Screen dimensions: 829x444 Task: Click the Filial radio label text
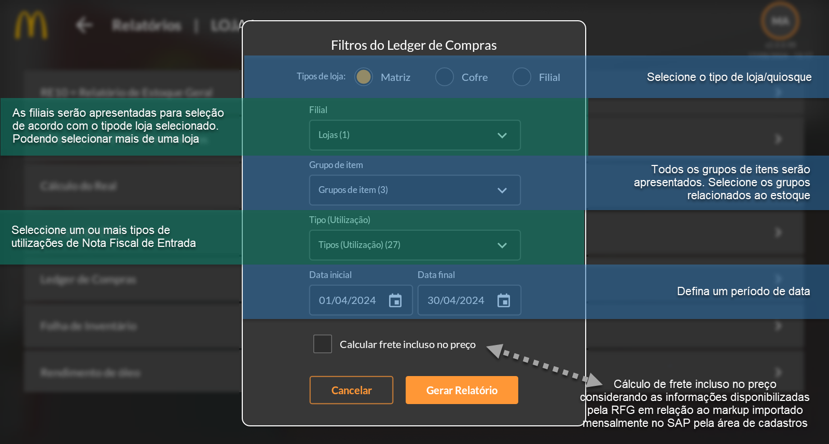coord(549,77)
